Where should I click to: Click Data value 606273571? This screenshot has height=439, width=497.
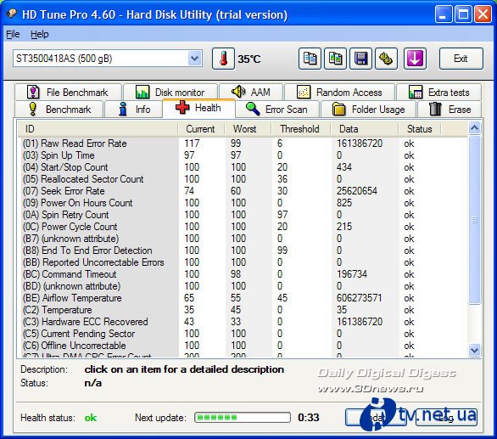(359, 298)
